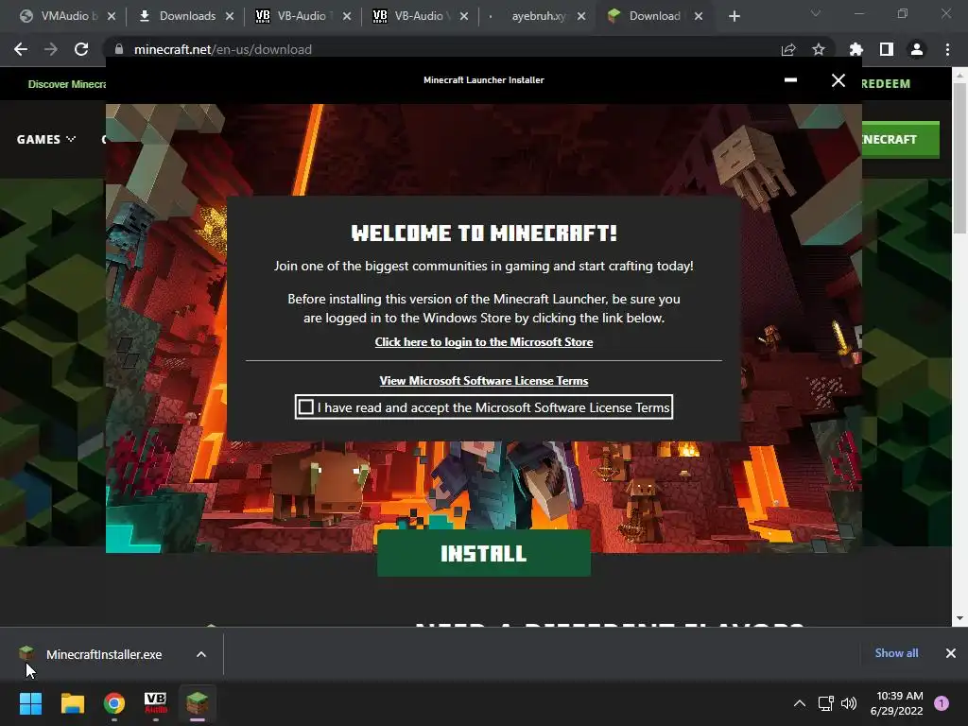Close the downloads bar
This screenshot has width=968, height=726.
point(951,653)
